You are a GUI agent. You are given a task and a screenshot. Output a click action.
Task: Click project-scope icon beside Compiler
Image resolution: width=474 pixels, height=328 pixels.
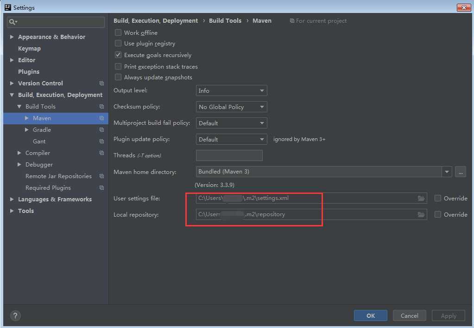(101, 153)
